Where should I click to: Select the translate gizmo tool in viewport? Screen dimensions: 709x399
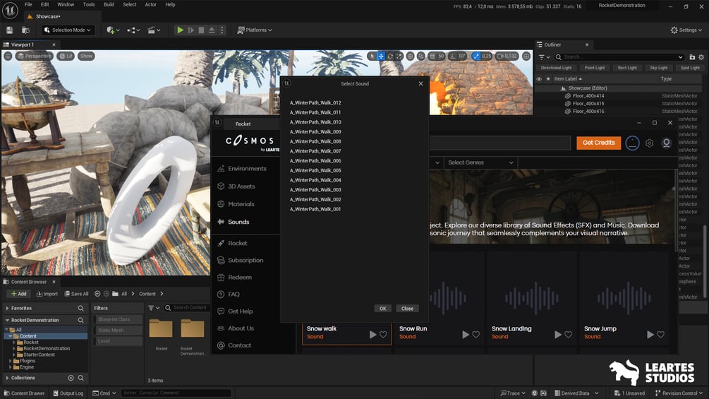pyautogui.click(x=381, y=56)
